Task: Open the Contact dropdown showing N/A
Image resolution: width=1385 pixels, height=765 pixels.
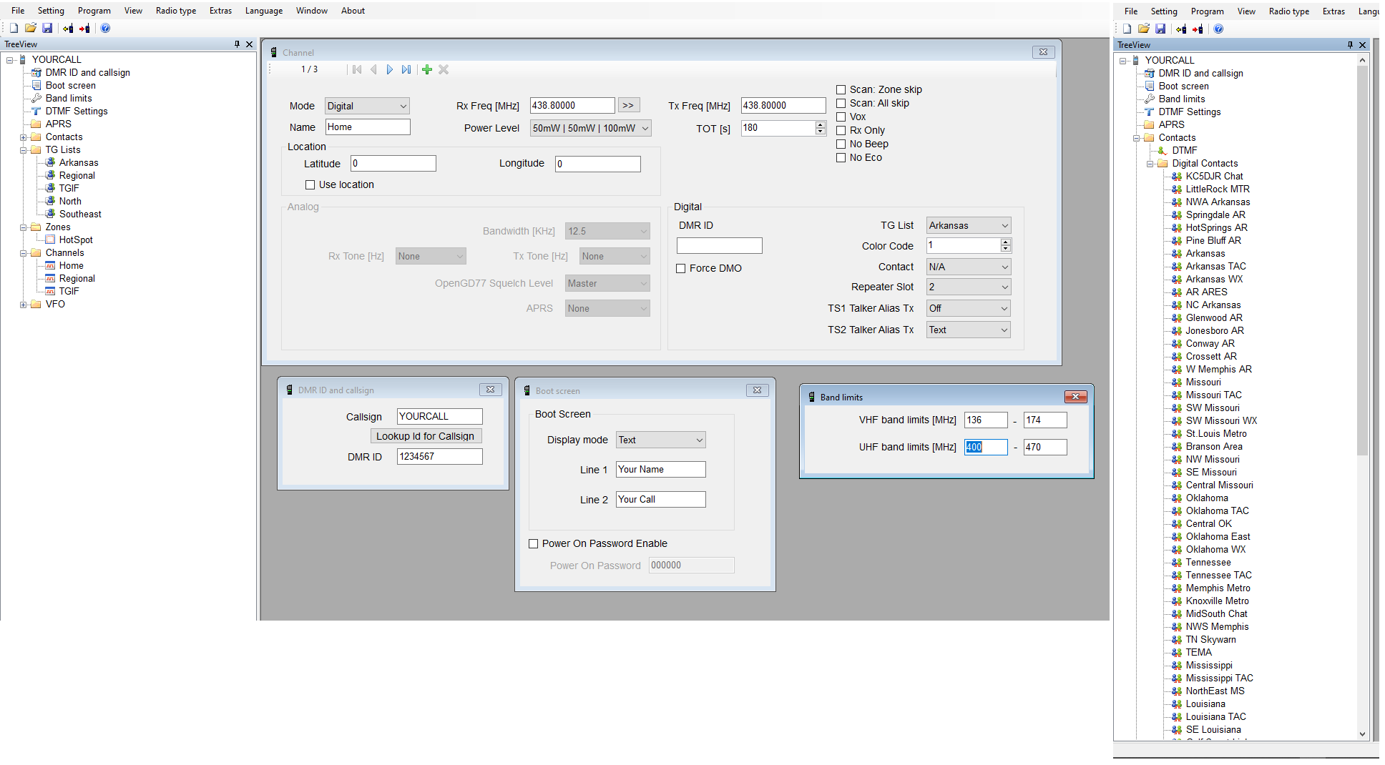Action: point(968,267)
